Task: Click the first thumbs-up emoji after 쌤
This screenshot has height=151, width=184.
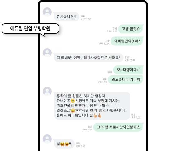Action: 95,115
